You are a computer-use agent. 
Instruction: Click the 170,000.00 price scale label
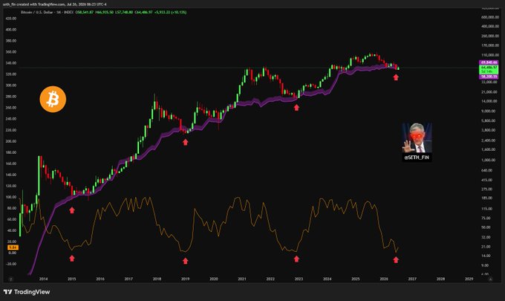(x=490, y=45)
